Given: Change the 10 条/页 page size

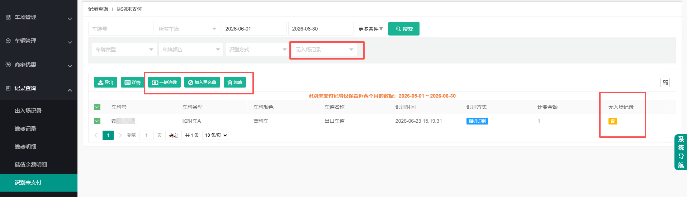Looking at the screenshot, I should click(216, 135).
